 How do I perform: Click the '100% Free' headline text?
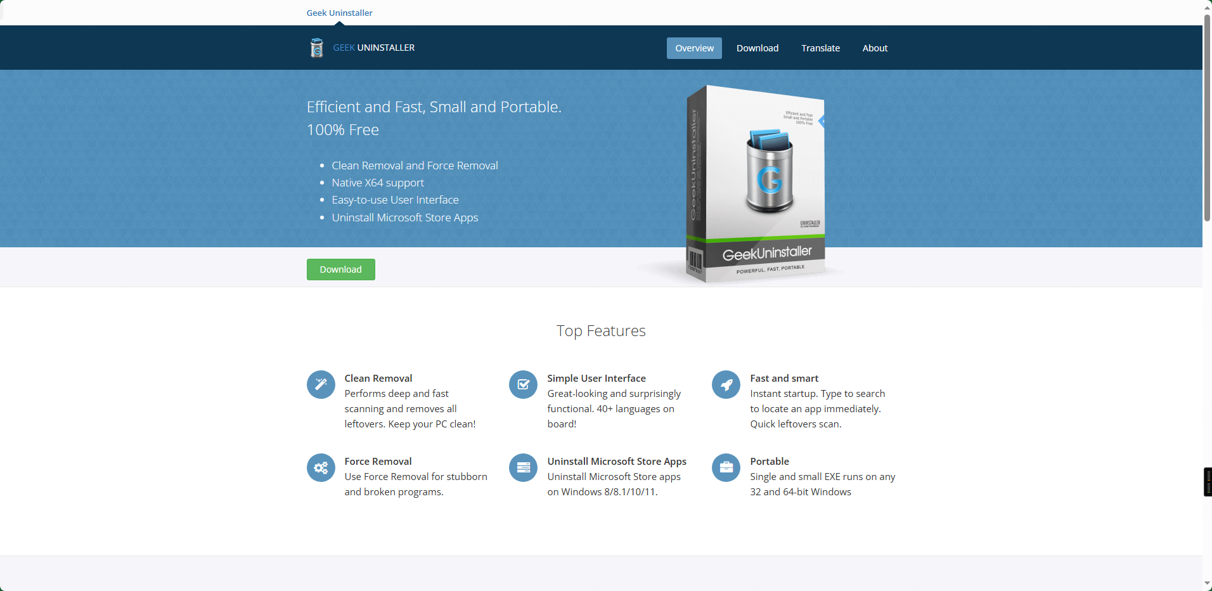pos(343,130)
